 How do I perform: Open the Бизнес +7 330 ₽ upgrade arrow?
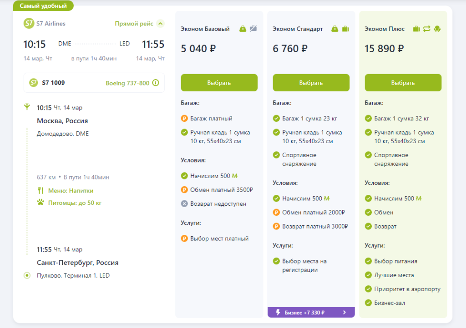344,313
